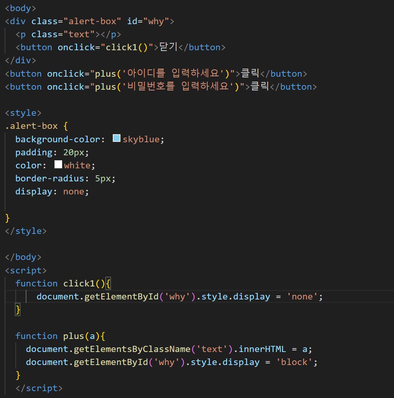Click the 'none' string in click1 function
Viewport: 394px width, 398px height.
(x=302, y=297)
